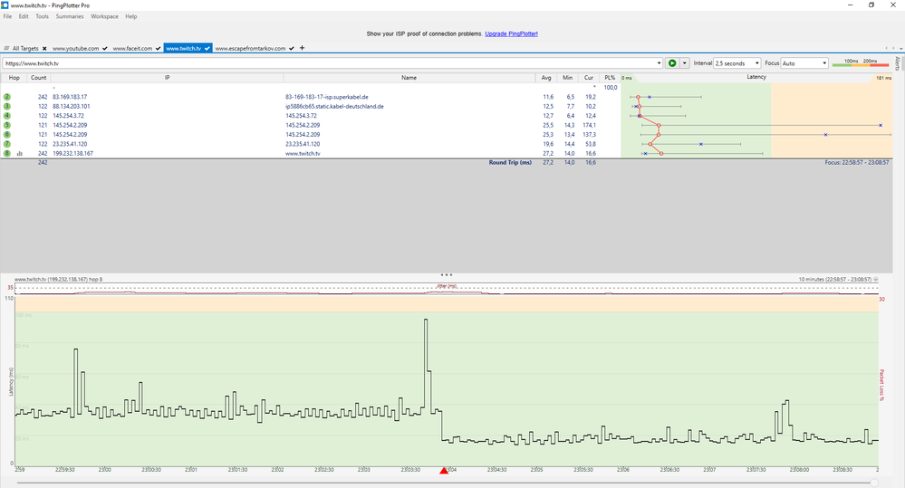
Task: Add a new target tab with the plus
Action: pyautogui.click(x=302, y=48)
